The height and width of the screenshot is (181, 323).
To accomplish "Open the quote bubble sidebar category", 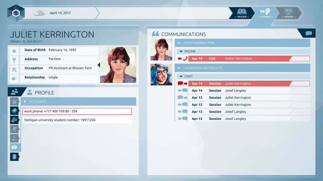I will pos(15,147).
